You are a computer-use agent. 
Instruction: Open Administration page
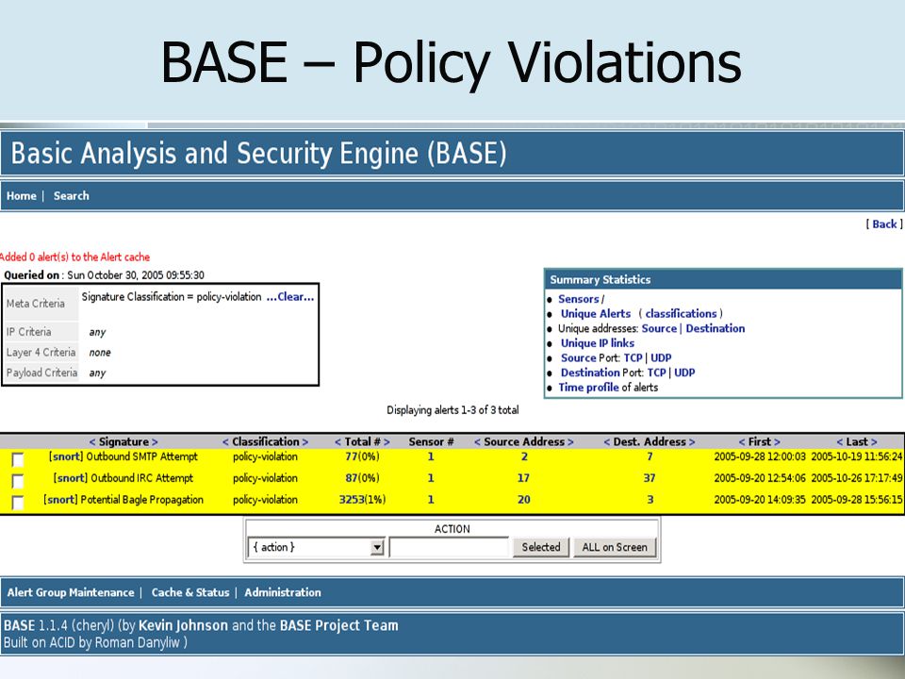point(283,592)
